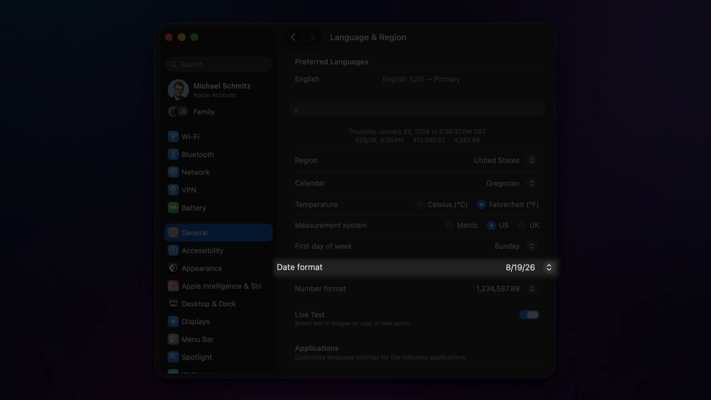
Task: Open the First day of week dropdown
Action: click(x=531, y=246)
